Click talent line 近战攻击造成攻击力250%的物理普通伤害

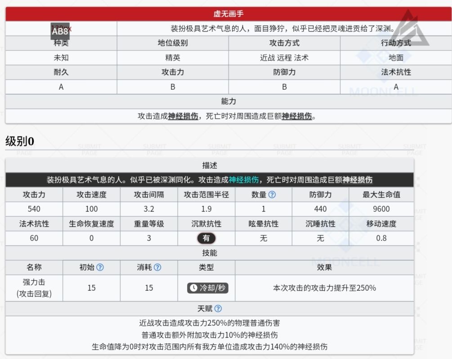(210, 323)
